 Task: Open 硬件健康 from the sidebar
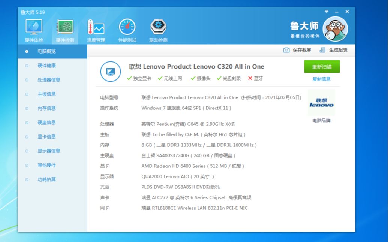click(x=46, y=66)
